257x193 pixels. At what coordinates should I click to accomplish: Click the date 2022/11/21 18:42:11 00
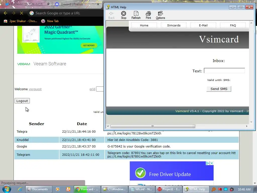tap(81, 155)
